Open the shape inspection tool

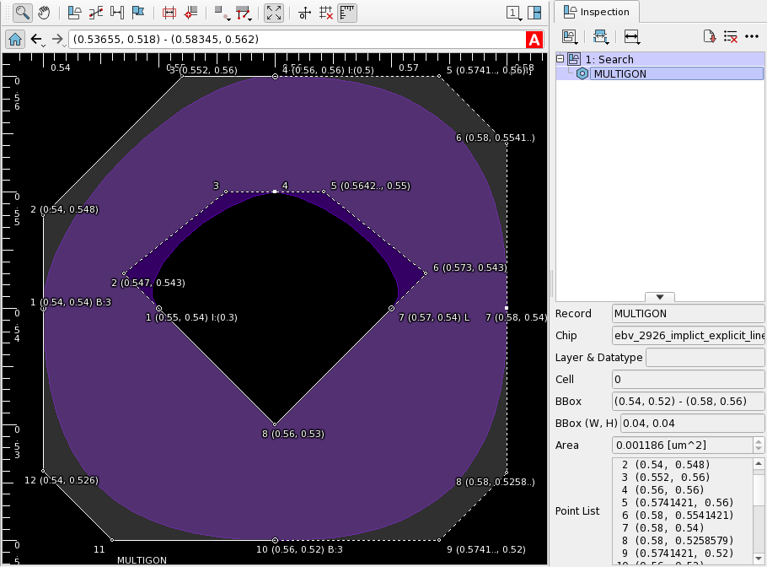pyautogui.click(x=74, y=13)
